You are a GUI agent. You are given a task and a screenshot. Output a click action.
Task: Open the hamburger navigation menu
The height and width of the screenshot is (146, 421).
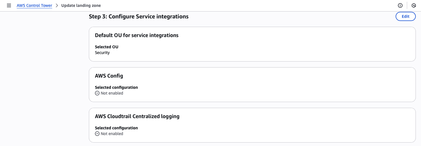[9, 5]
